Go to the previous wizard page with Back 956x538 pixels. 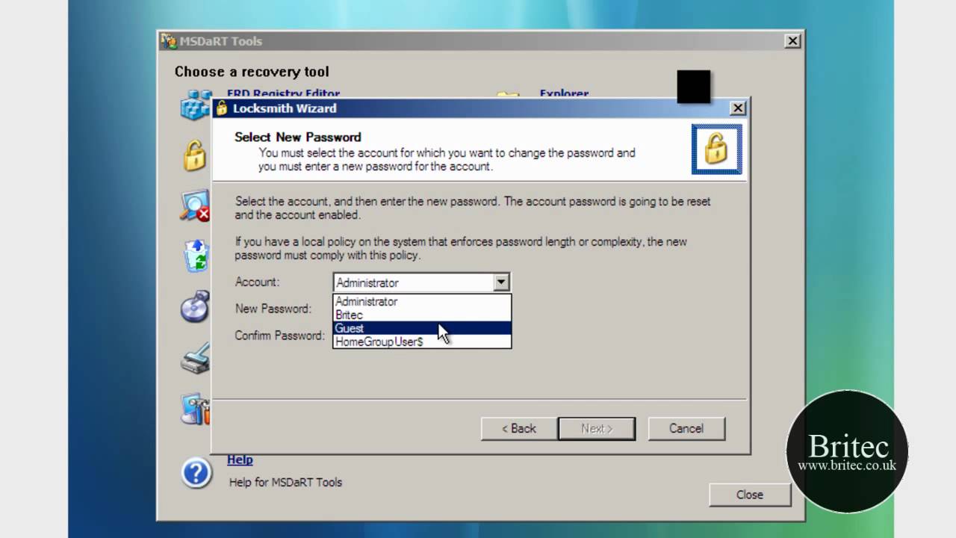coord(519,428)
